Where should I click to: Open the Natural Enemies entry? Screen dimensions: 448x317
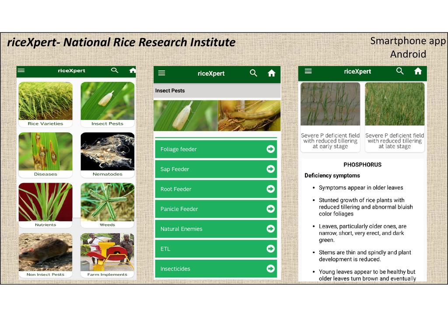216,229
